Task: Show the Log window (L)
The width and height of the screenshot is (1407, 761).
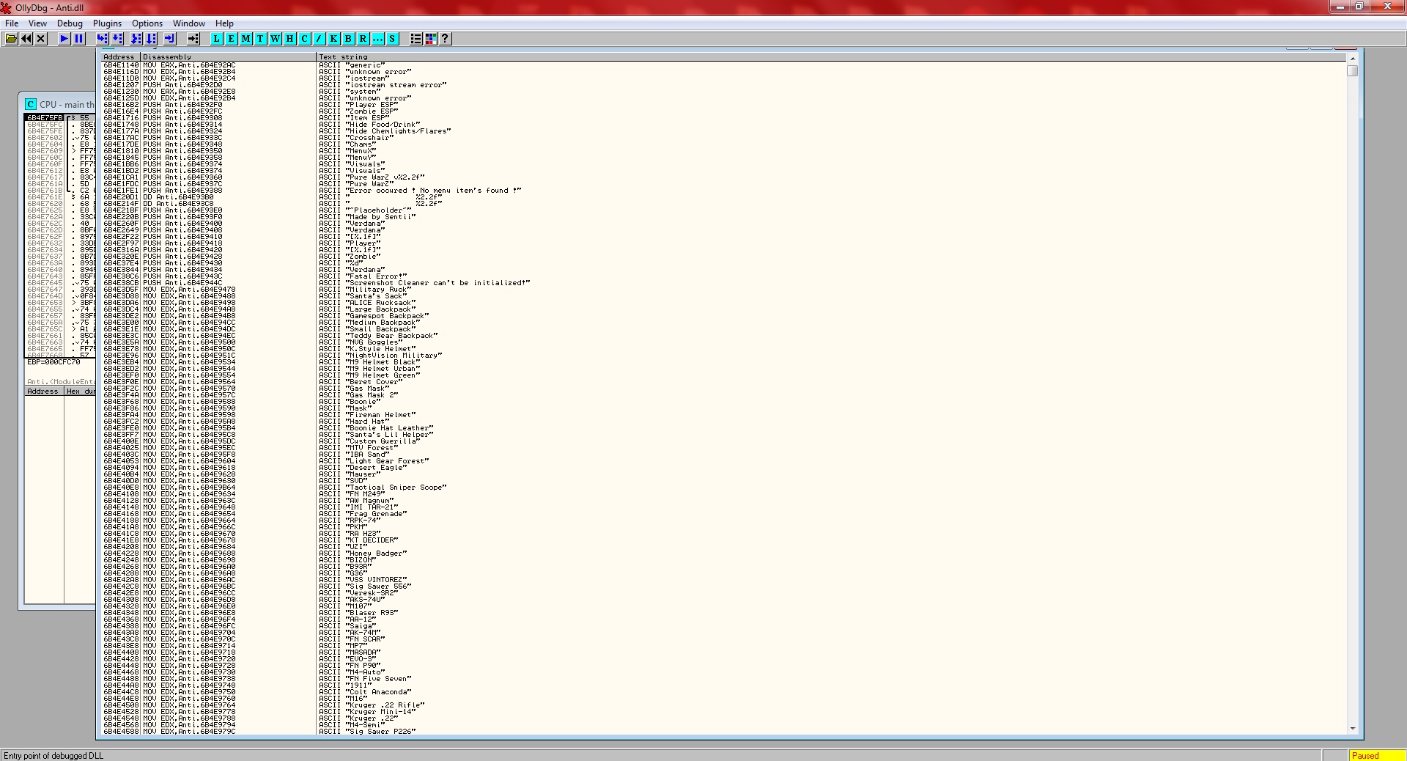Action: click(x=217, y=39)
